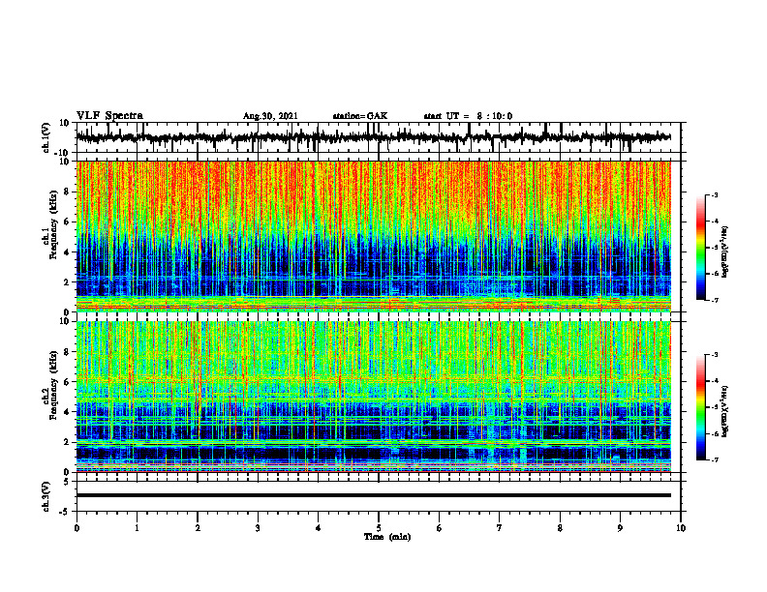This screenshot has width=767, height=592.
Task: Click the ch.2 frequency tick label "8"
Action: tap(67, 352)
